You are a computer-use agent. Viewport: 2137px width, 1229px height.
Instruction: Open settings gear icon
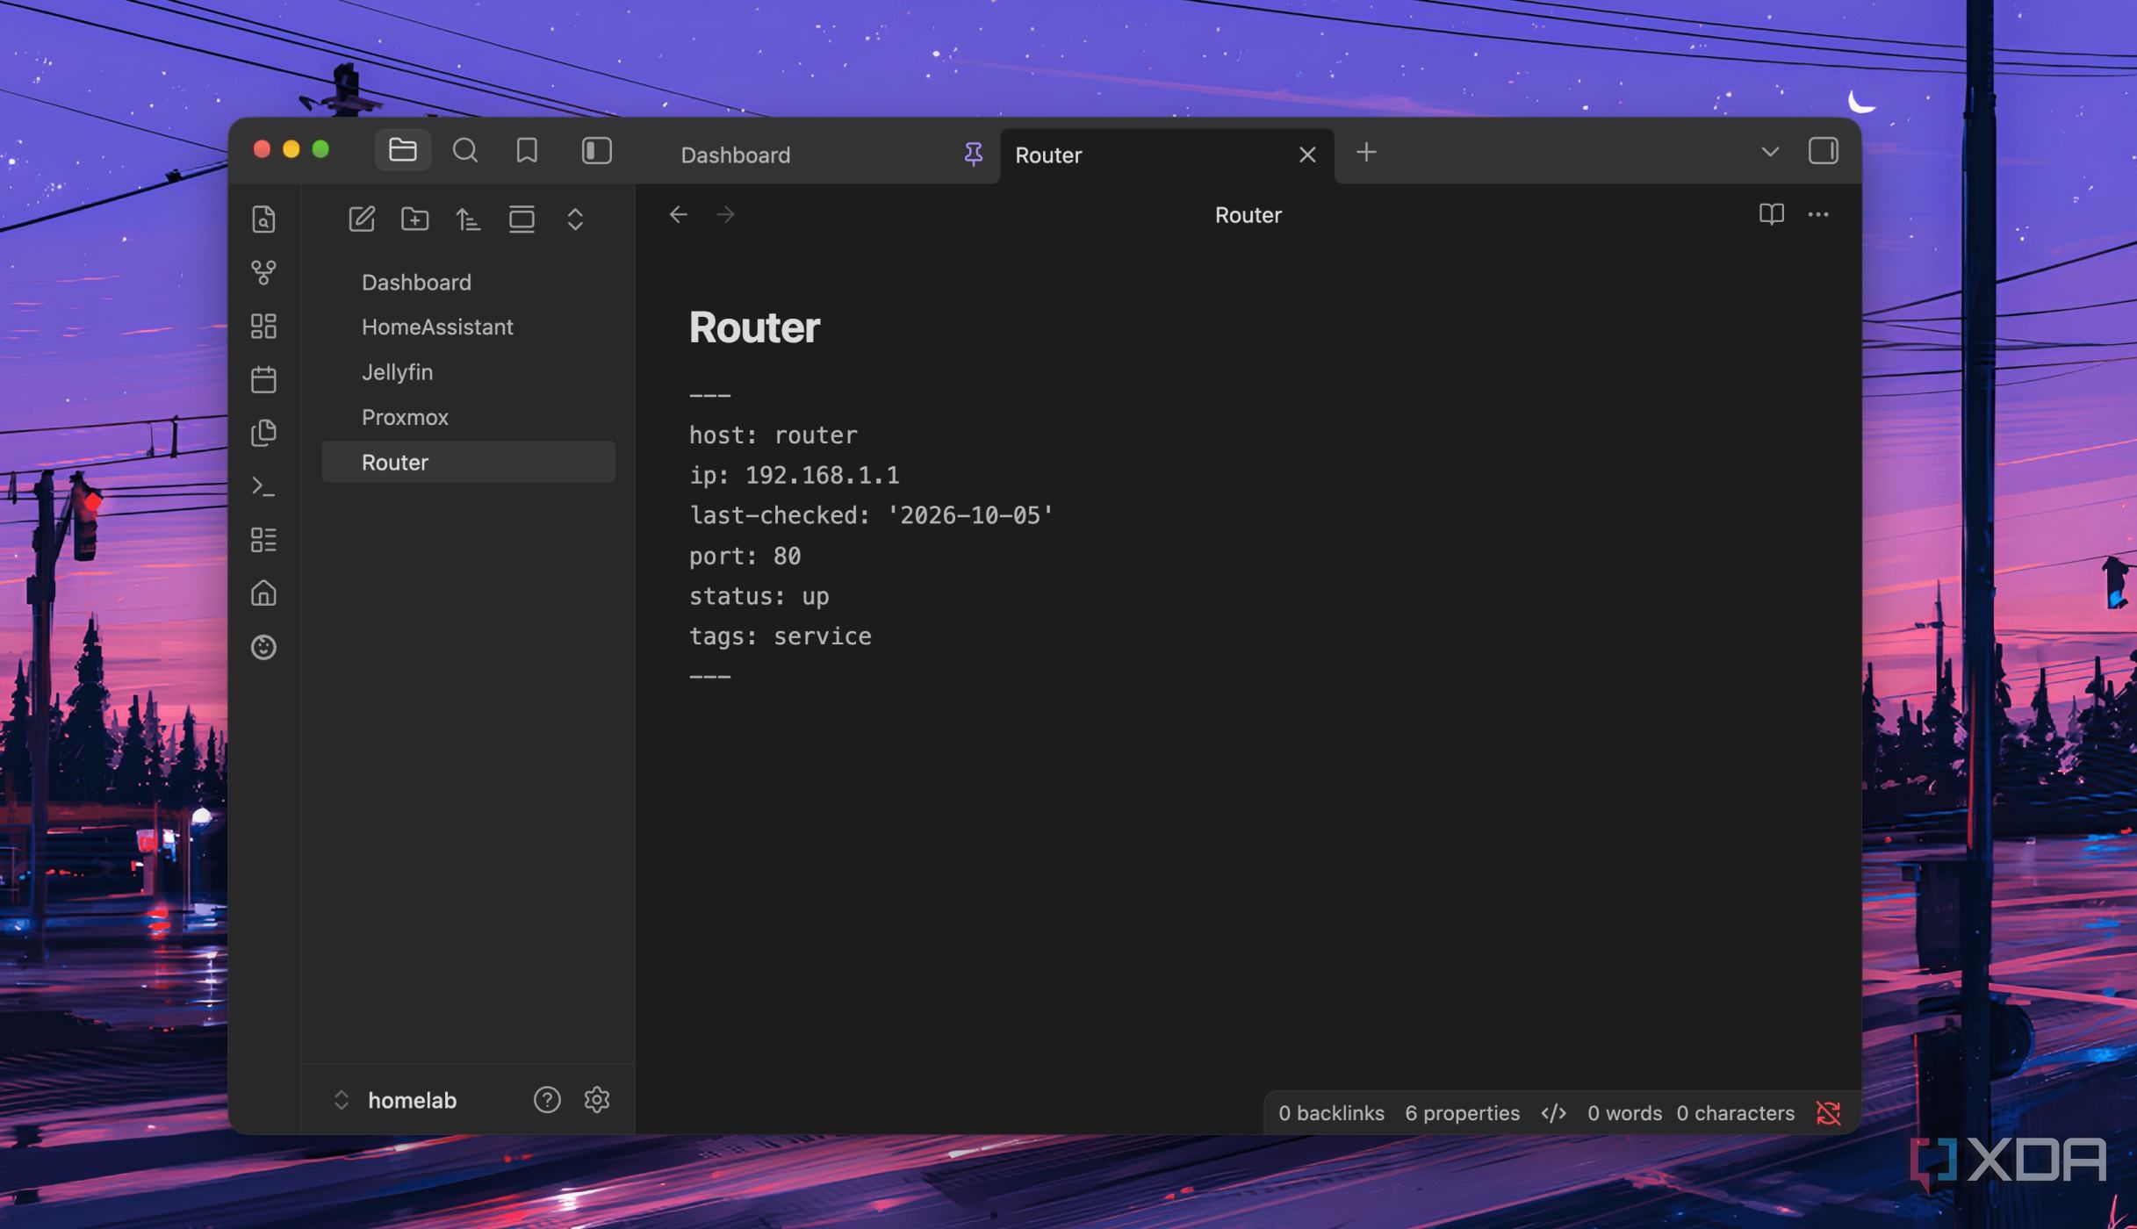(596, 1100)
